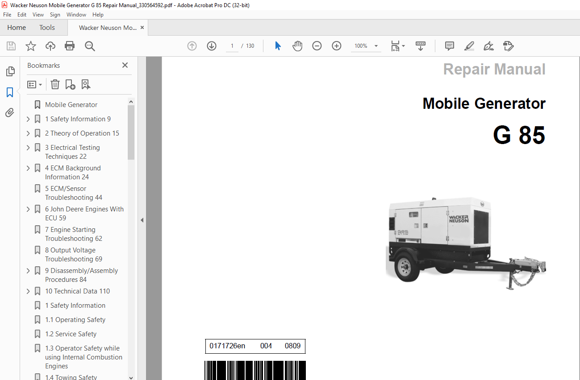Go to 5 ECM/Sensor Troubleshooting 44 bookmark

point(74,193)
